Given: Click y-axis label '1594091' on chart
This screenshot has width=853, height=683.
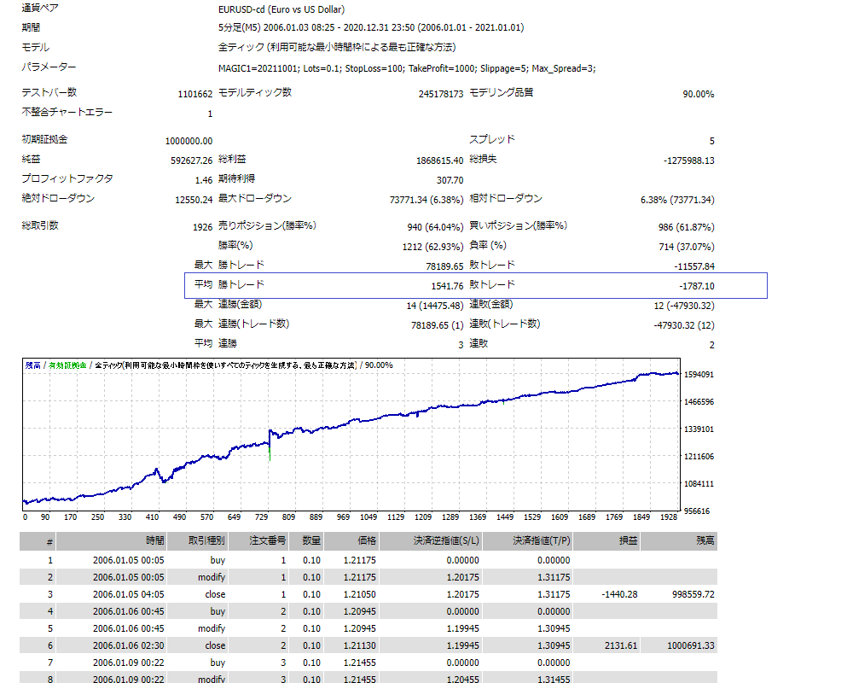Looking at the screenshot, I should pyautogui.click(x=699, y=374).
